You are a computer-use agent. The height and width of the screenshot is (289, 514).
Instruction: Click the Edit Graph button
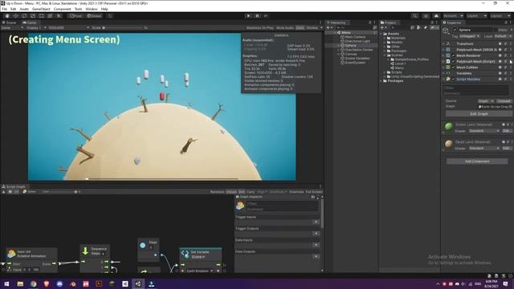tap(479, 114)
